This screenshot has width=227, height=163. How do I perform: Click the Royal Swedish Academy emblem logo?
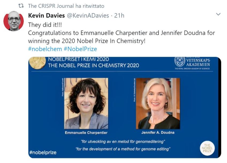click(x=180, y=62)
